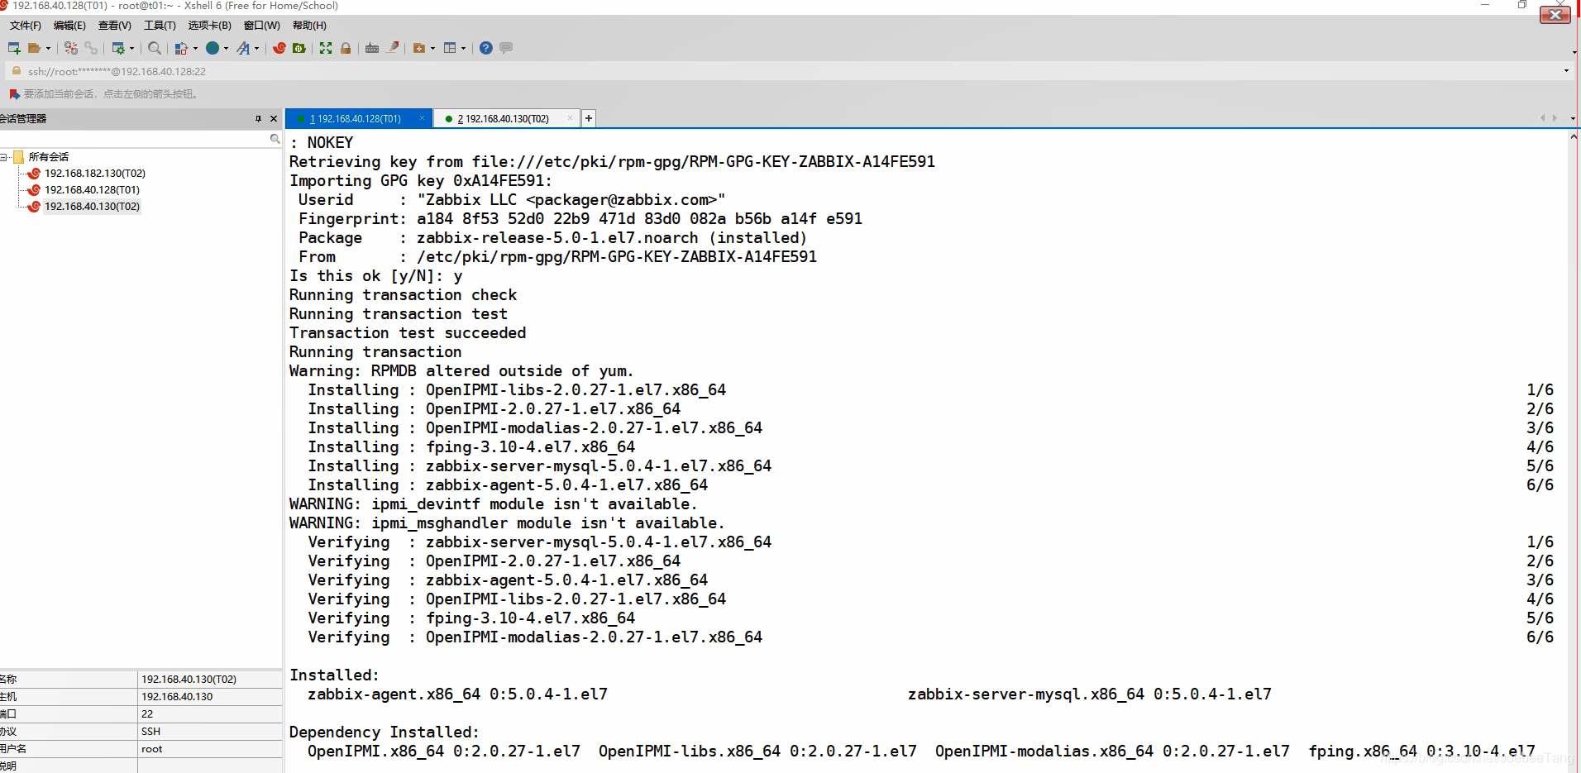Launch Xagent red swirl toolbar icon
The height and width of the screenshot is (773, 1581).
(x=279, y=48)
